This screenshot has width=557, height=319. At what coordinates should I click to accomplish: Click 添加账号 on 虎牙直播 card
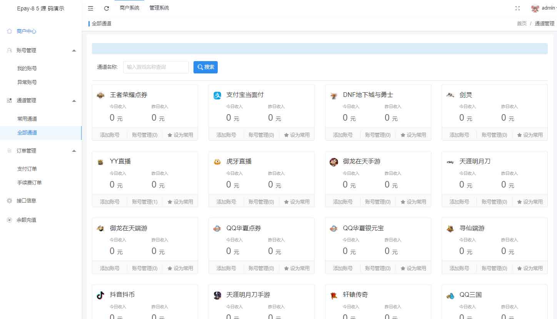pyautogui.click(x=226, y=202)
